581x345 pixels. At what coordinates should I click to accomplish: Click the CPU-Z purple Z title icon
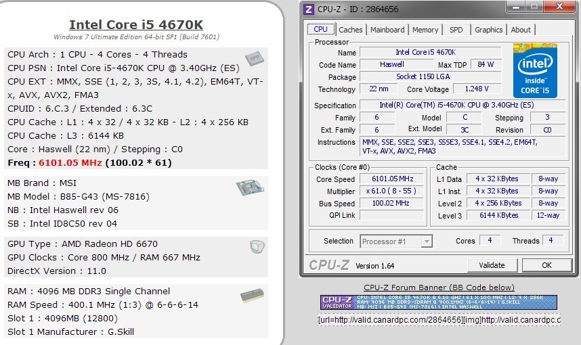[x=308, y=9]
